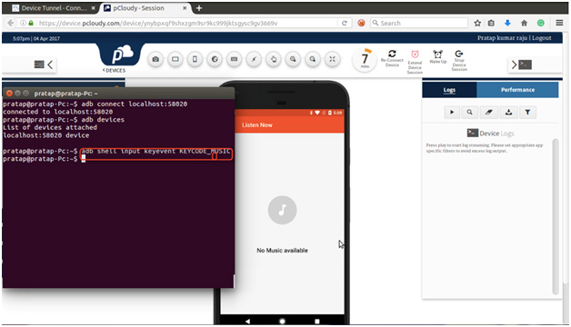Click the keyboard toolbar icon
Viewport: 571px width, 327px height.
click(x=235, y=59)
